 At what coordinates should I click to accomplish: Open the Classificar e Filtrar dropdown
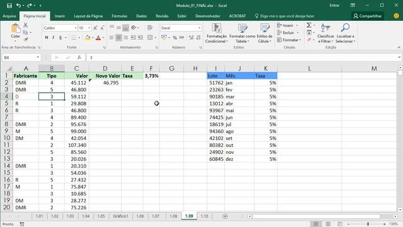pos(326,33)
